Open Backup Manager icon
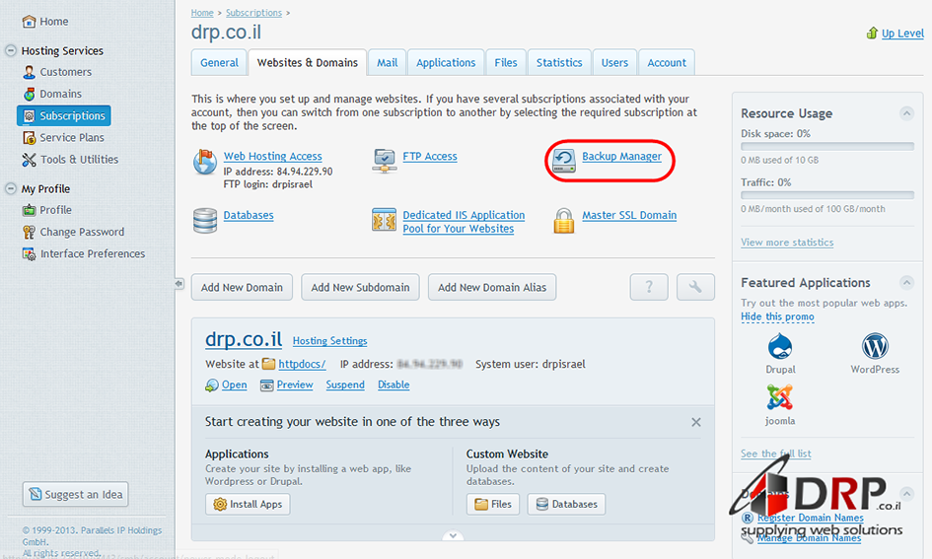This screenshot has height=559, width=932. click(564, 161)
